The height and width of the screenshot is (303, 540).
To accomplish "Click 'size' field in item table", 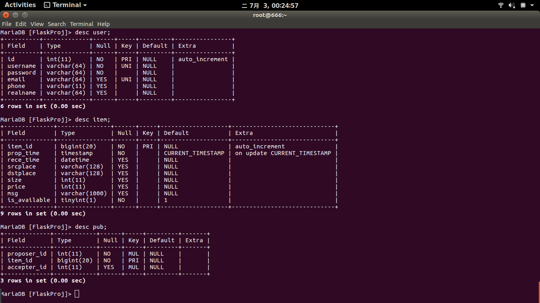I will click(x=15, y=180).
